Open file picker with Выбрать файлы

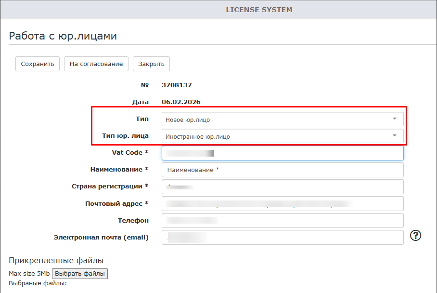tap(80, 274)
